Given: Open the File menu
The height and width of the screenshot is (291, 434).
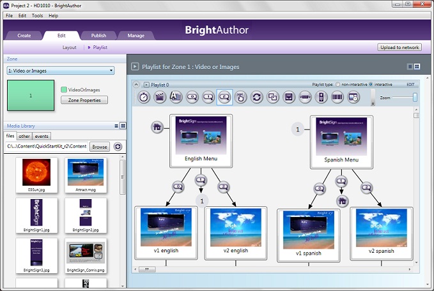Looking at the screenshot, I should tap(9, 15).
